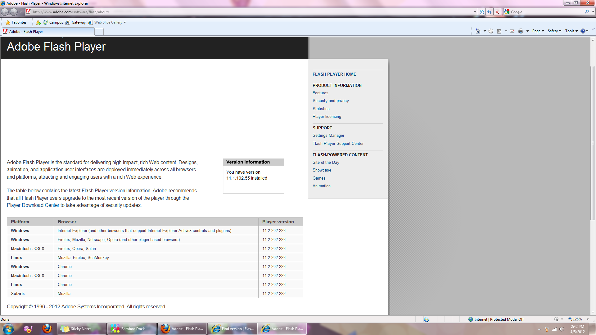The image size is (596, 335).
Task: Click the Flash Player Support Center button
Action: coord(338,143)
